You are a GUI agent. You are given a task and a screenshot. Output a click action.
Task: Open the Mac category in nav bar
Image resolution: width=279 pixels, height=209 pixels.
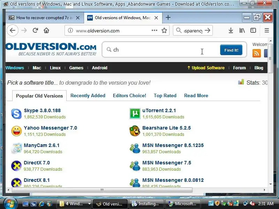point(37,68)
